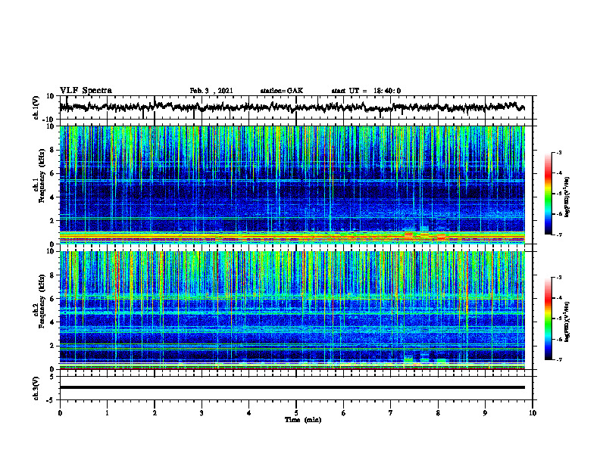Click the "ch.1(V)" axis label
Screen dimensions: 600x463
(x=36, y=107)
